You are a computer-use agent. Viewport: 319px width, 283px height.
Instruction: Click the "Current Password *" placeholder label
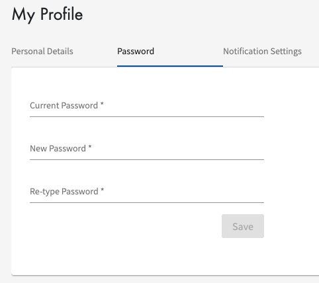point(67,106)
